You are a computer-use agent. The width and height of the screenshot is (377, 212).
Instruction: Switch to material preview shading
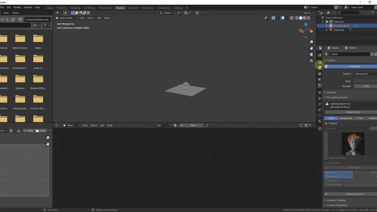tap(305, 18)
